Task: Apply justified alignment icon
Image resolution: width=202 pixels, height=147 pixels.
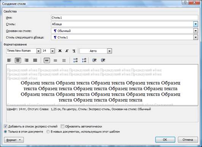Action: click(35, 60)
